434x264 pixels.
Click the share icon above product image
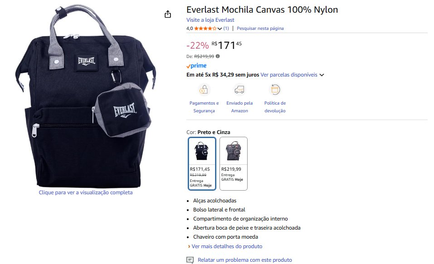tap(168, 14)
